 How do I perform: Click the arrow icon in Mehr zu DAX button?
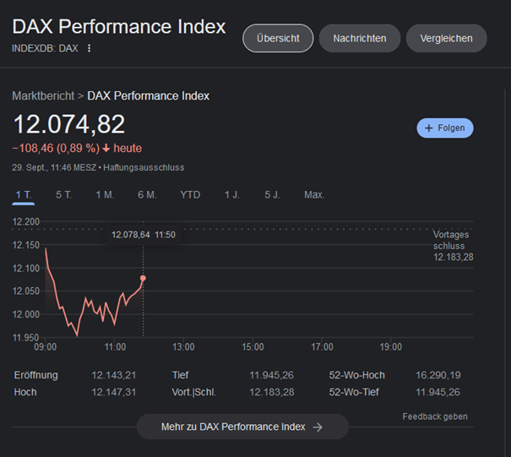click(x=318, y=427)
